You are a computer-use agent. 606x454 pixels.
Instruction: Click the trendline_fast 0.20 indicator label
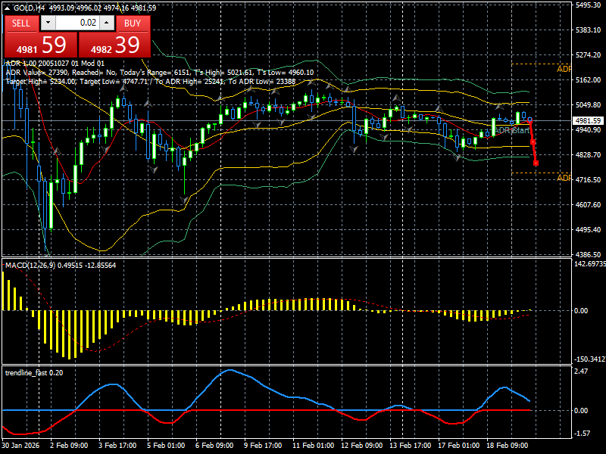(x=34, y=372)
